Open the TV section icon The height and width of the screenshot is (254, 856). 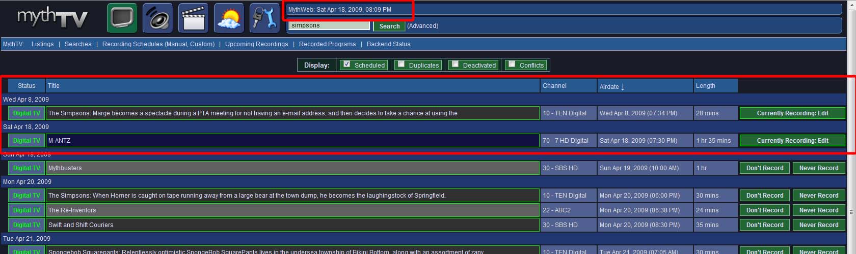122,18
